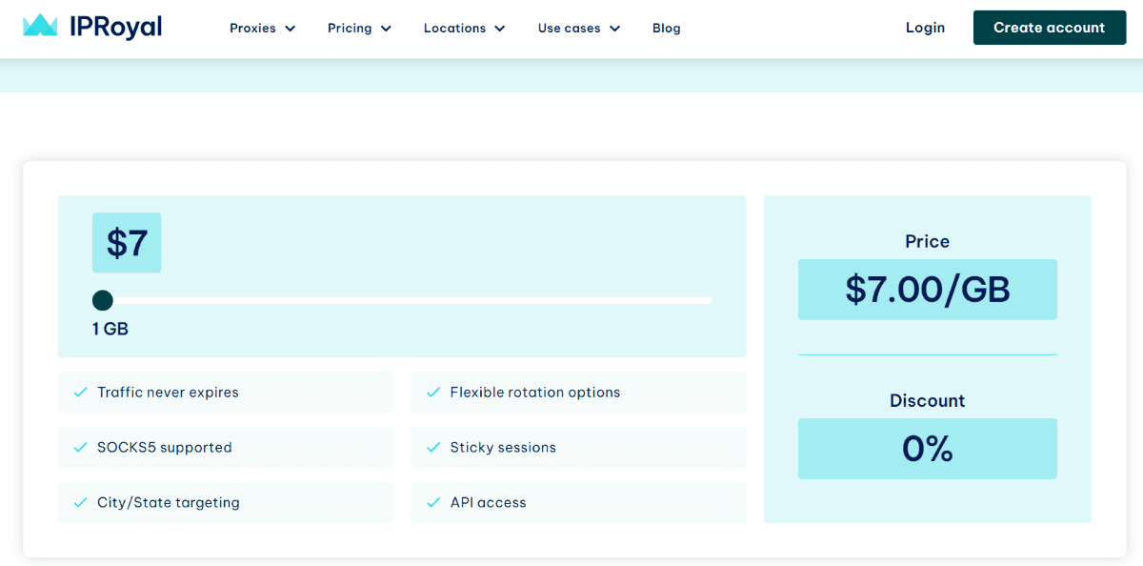This screenshot has height=566, width=1143.
Task: Click the checkmark beside Sticky sessions
Action: click(x=433, y=448)
